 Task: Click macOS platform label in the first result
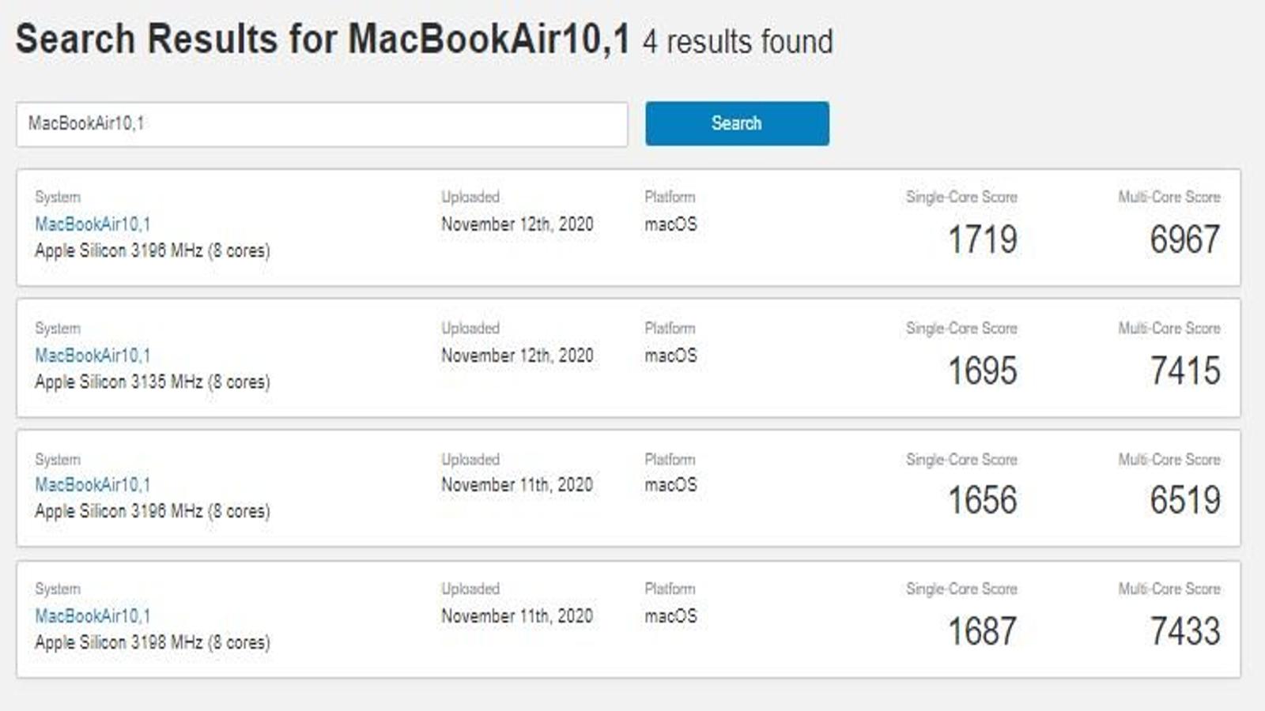tap(670, 224)
